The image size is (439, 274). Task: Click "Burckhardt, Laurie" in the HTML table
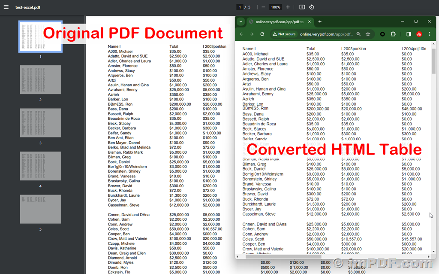(x=259, y=204)
